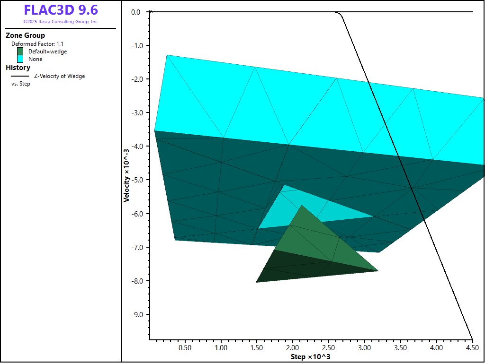Click the Z-Velocity of Wedge legend label
The width and height of the screenshot is (485, 363).
(x=59, y=76)
